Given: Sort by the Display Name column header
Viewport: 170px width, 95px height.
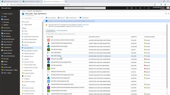Looking at the screenshot, I should click(x=50, y=37).
